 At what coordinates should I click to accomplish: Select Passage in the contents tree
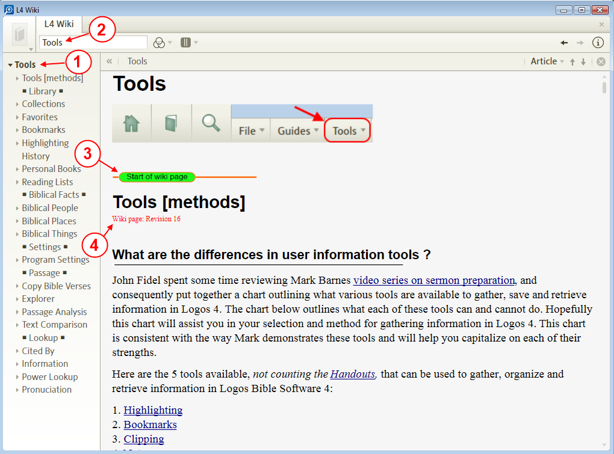(45, 272)
